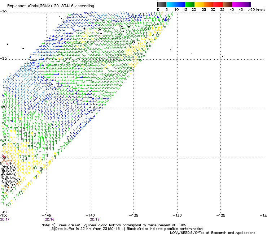This screenshot has height=235, width=267.
Task: Choose the yellow 20–25 knots legend color
Action: pyautogui.click(x=199, y=4)
